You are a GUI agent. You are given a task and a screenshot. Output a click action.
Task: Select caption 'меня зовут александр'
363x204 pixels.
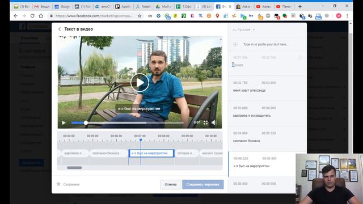[x=250, y=91]
